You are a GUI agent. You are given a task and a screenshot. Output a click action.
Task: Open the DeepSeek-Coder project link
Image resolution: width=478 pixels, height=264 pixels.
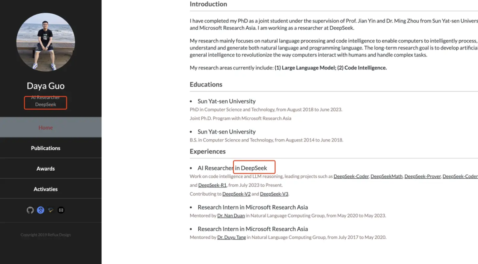(x=351, y=176)
